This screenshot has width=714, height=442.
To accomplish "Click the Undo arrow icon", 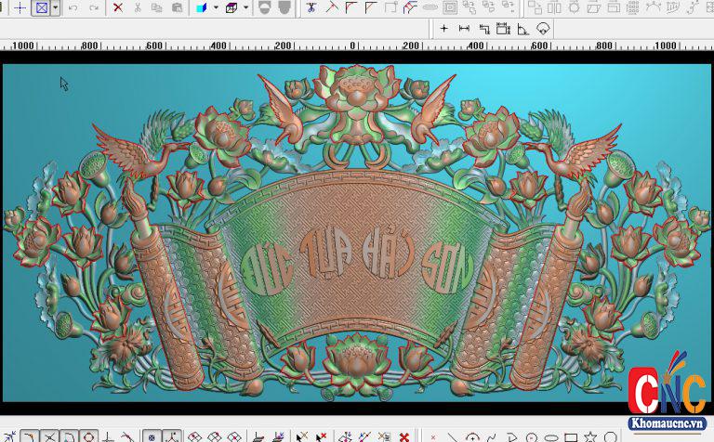I will pos(73,7).
